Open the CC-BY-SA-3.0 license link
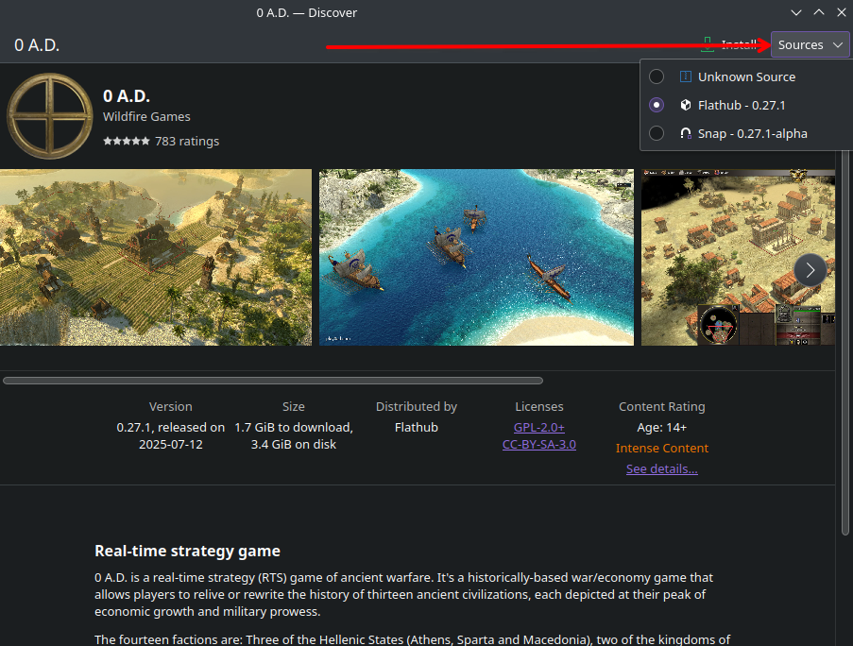 pyautogui.click(x=539, y=444)
